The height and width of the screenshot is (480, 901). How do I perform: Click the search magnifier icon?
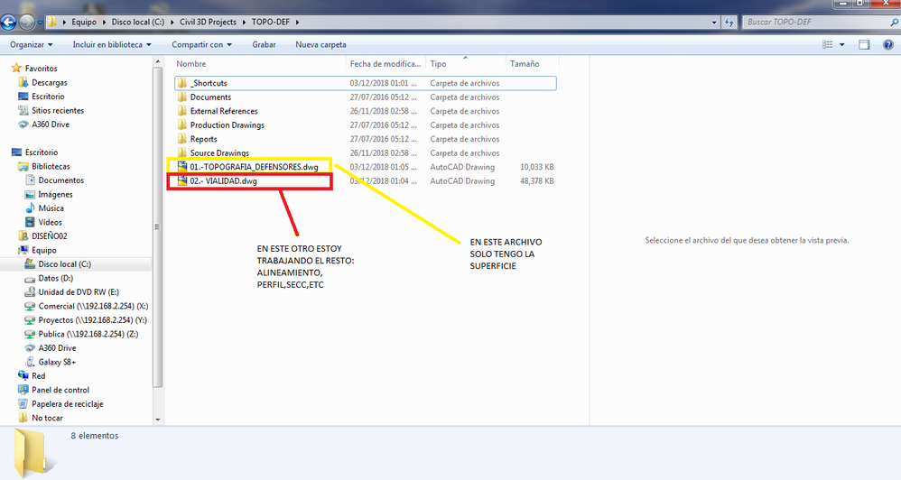coord(894,23)
